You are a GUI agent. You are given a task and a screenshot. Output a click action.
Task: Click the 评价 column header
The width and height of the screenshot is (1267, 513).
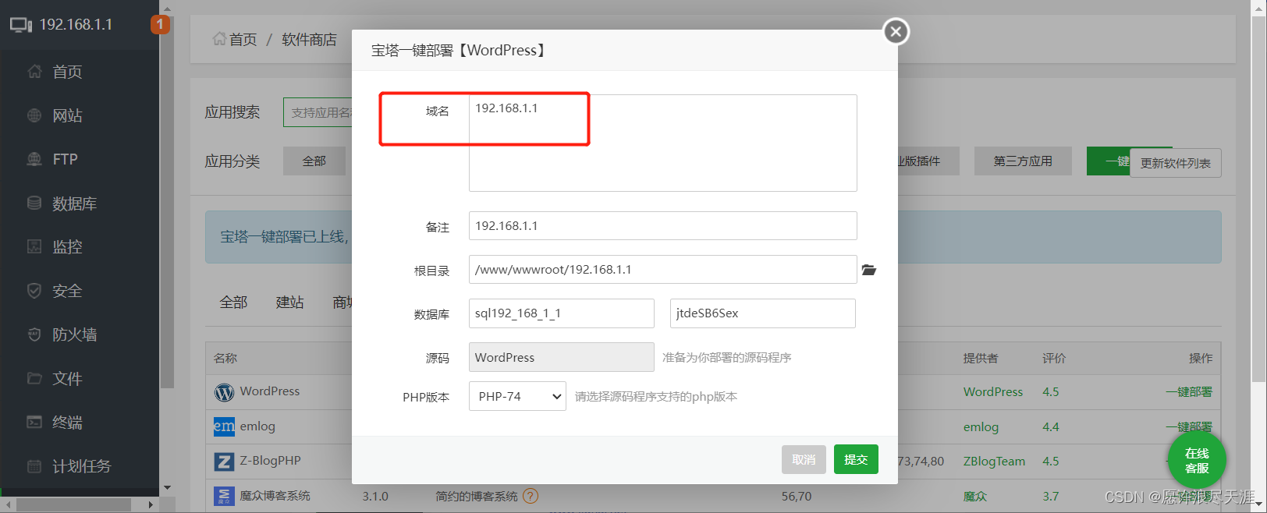tap(1054, 358)
